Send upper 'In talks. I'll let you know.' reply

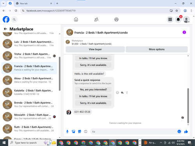(93, 58)
